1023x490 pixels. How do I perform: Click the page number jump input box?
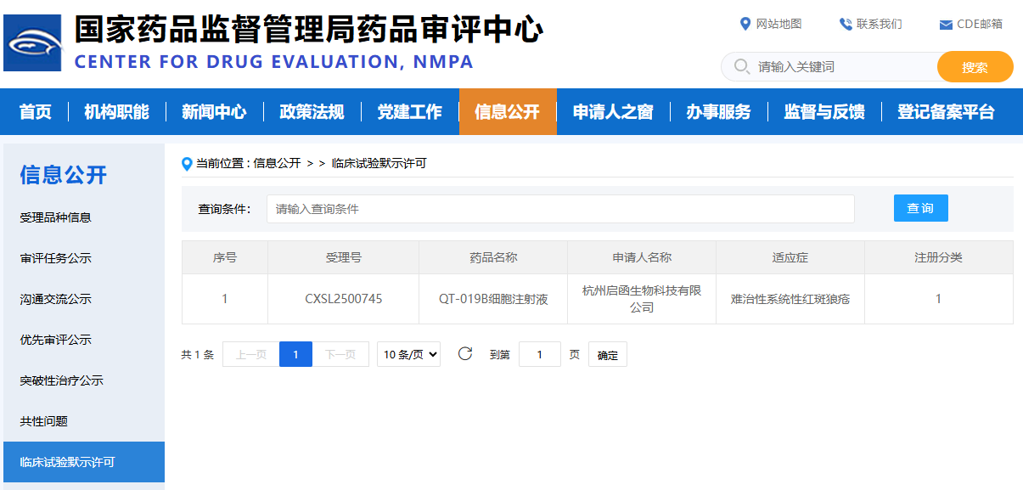pos(539,355)
